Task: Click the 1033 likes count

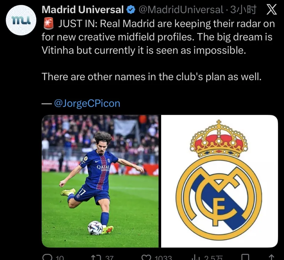Action: pos(163,258)
